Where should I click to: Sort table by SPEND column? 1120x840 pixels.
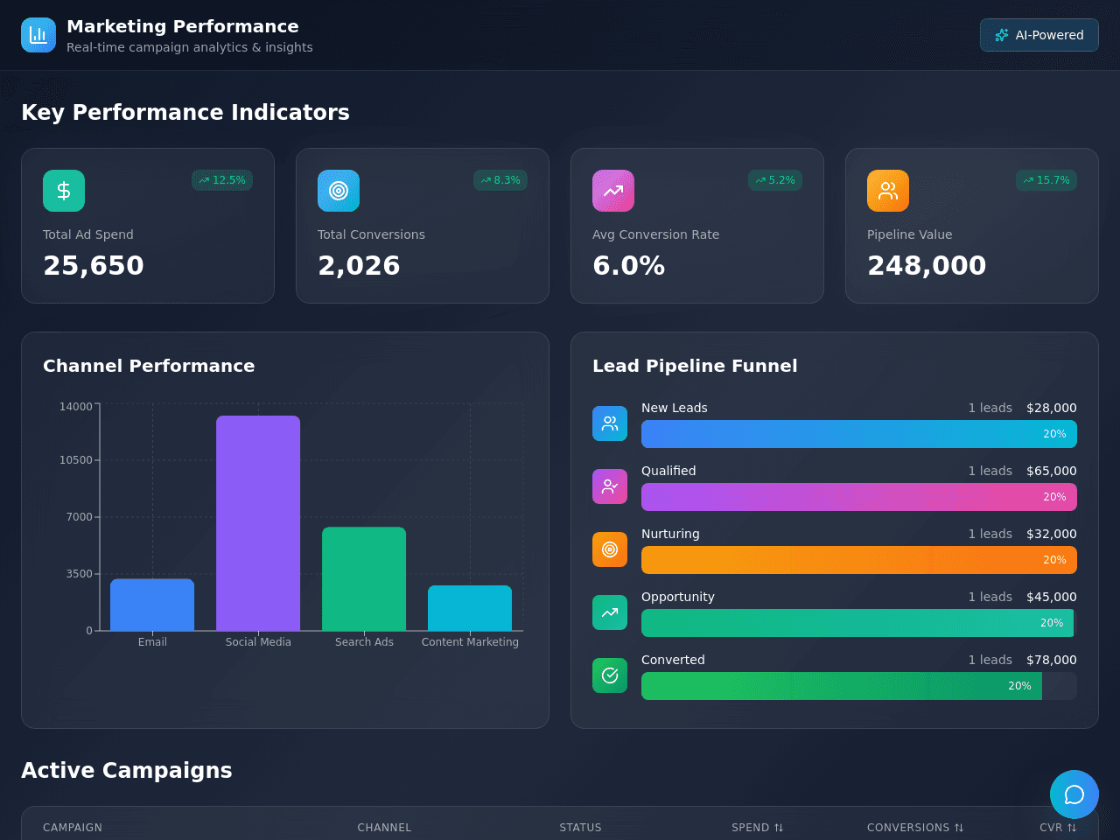point(758,828)
